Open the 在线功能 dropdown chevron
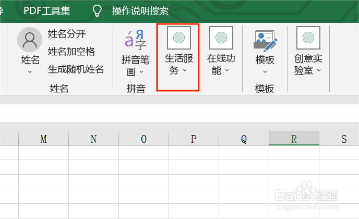This screenshot has width=359, height=219. coord(227,70)
